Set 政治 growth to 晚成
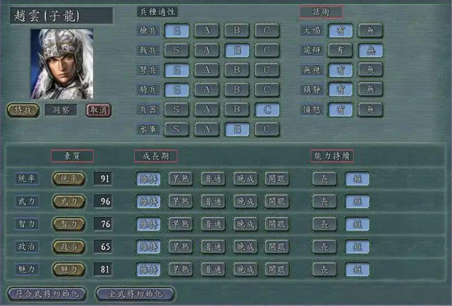Image resolution: width=452 pixels, height=306 pixels. point(245,247)
